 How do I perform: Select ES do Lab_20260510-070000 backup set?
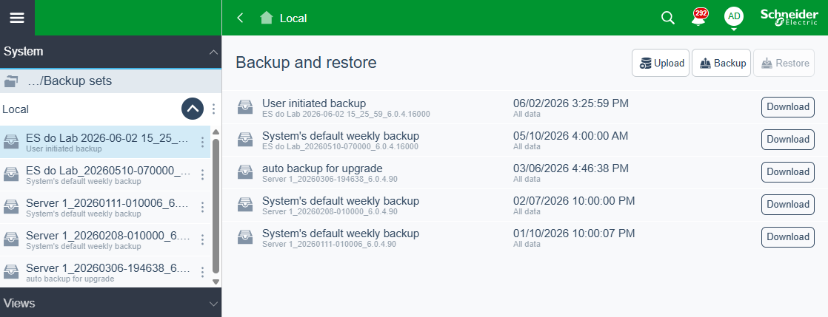(x=105, y=175)
